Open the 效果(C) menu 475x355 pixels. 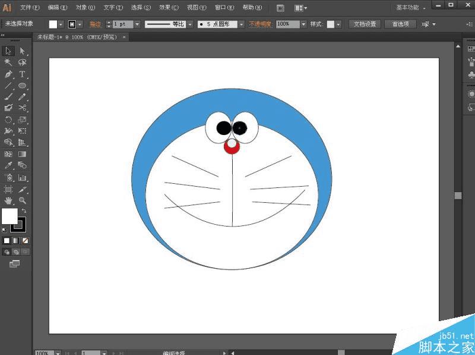pos(169,8)
